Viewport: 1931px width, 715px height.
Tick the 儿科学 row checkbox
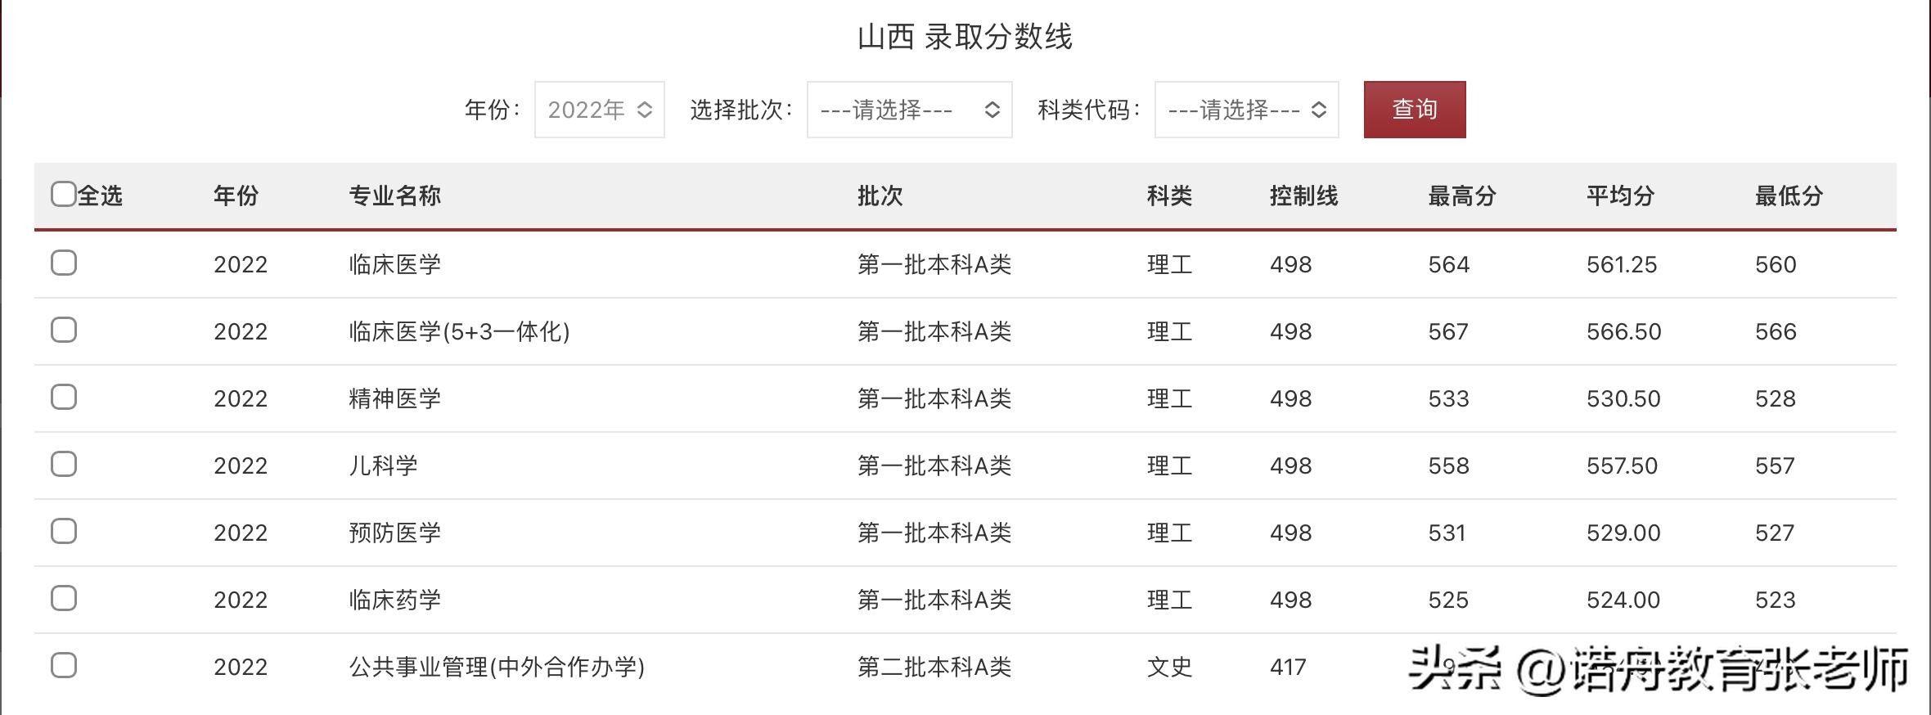[64, 465]
